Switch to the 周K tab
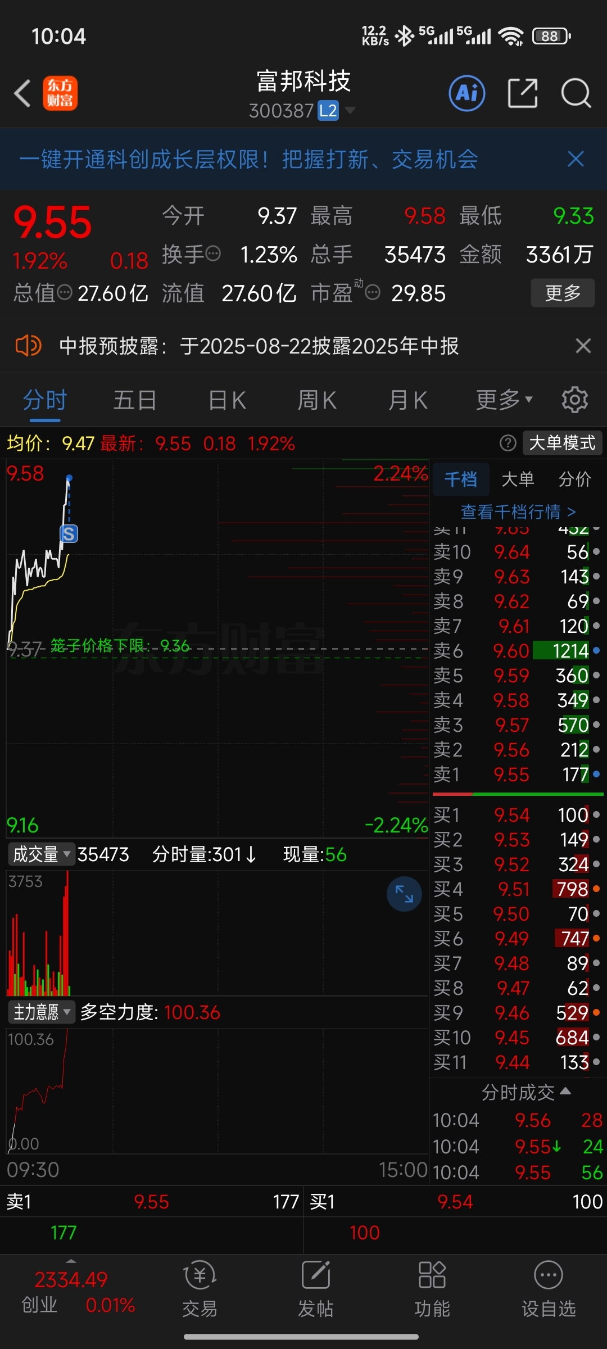Image resolution: width=607 pixels, height=1349 pixels. pos(317,400)
